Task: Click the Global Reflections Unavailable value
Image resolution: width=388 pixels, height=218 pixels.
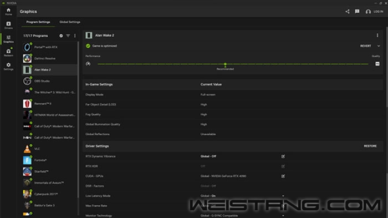Action: click(x=208, y=134)
